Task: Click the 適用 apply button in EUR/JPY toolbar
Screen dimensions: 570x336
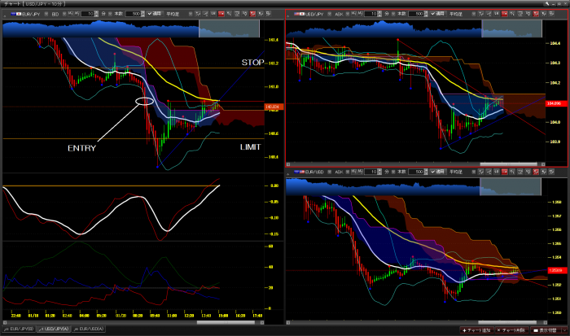Action: pyautogui.click(x=155, y=14)
